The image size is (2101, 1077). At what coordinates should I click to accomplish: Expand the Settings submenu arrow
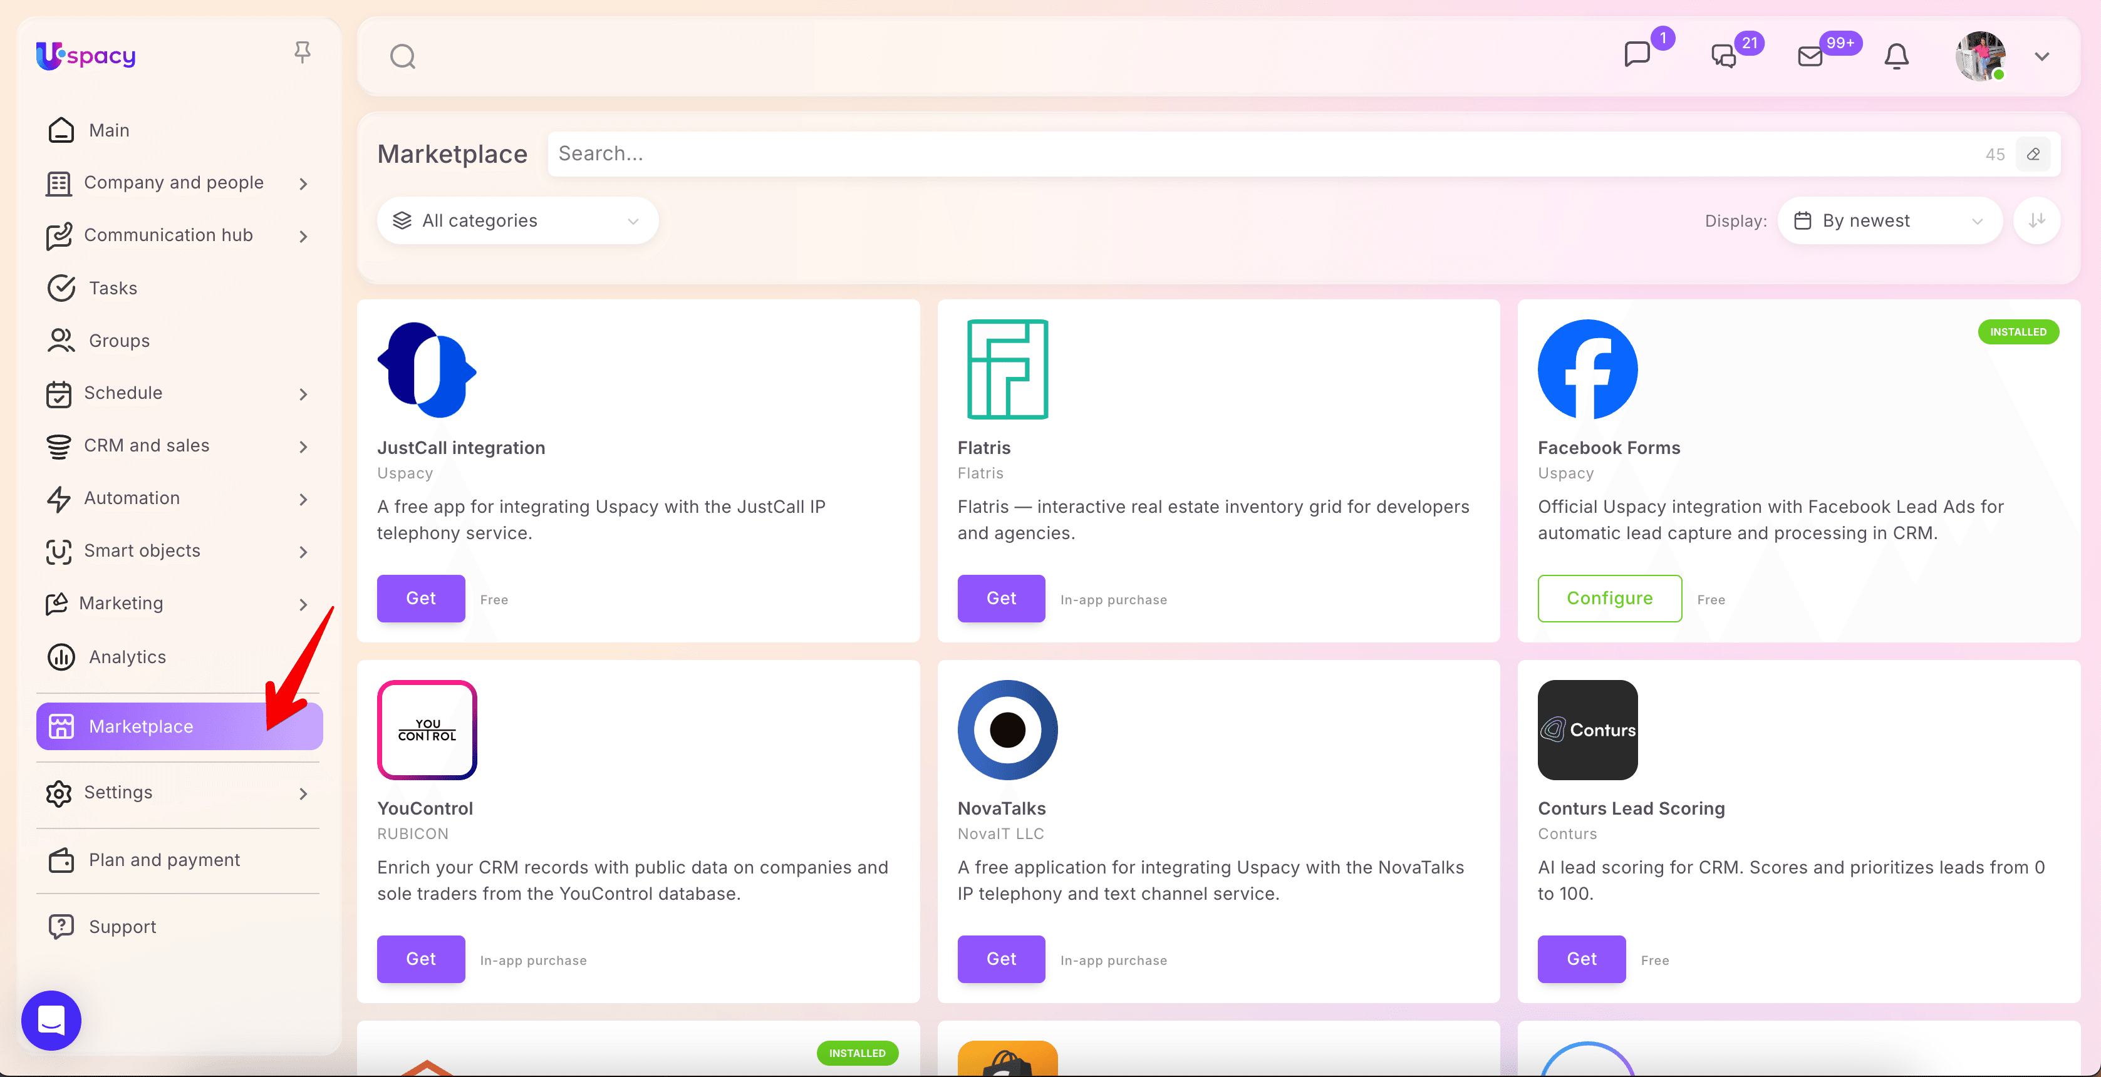click(x=303, y=793)
